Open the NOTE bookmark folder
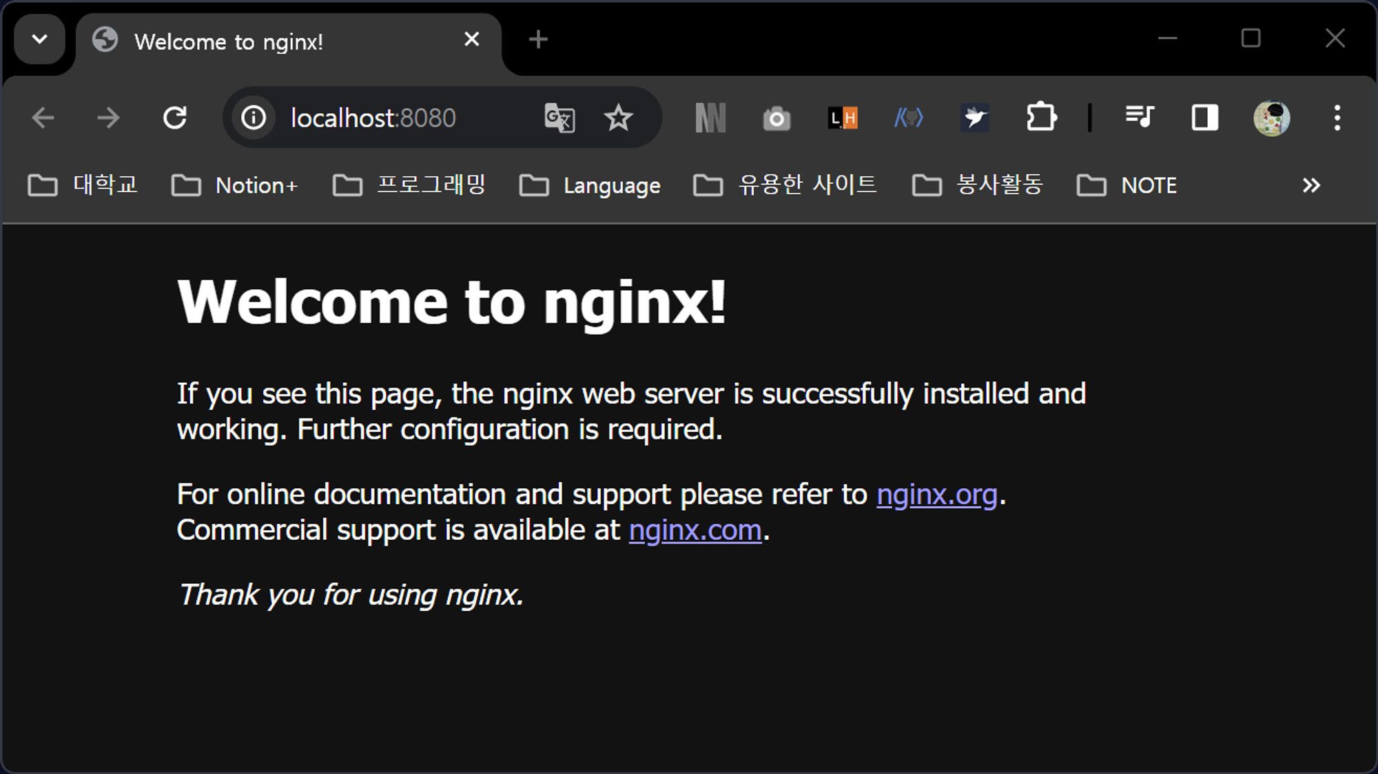 click(x=1127, y=185)
